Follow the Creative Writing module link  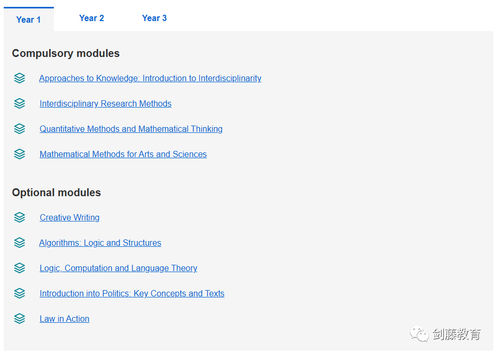point(69,217)
